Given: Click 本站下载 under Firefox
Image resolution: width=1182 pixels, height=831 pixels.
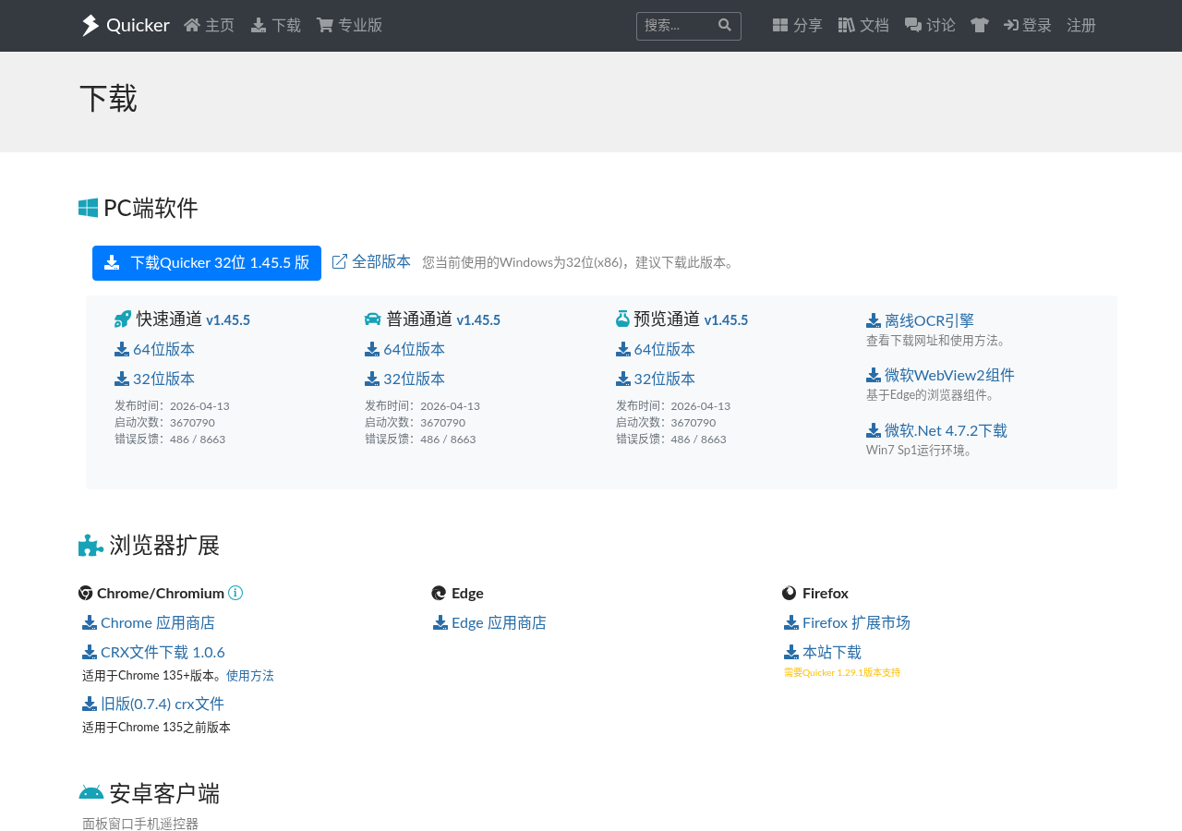Looking at the screenshot, I should pyautogui.click(x=823, y=653).
